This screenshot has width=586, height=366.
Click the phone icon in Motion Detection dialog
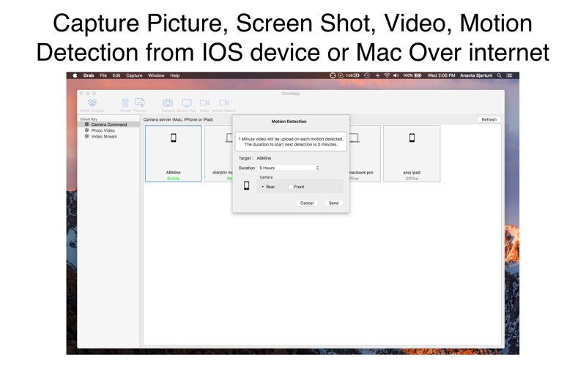tap(246, 186)
